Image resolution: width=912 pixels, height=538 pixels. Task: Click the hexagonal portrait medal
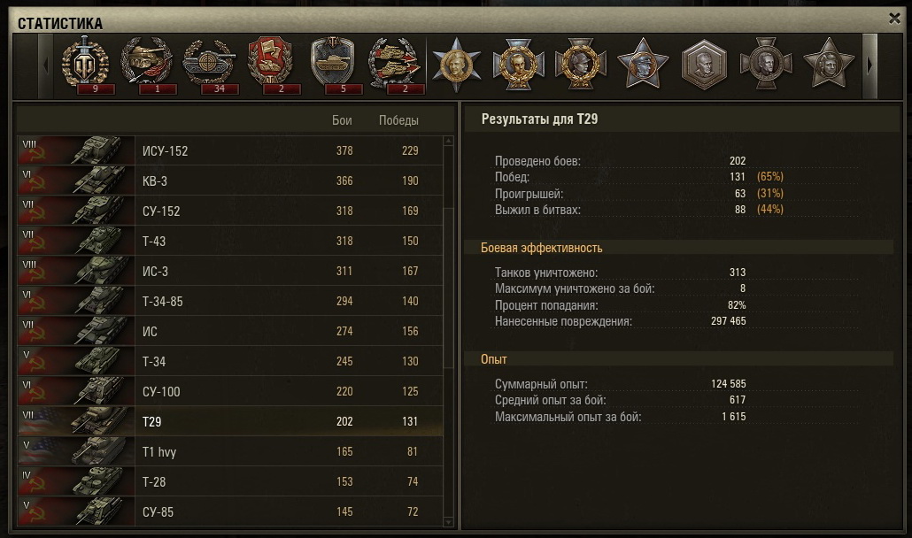pyautogui.click(x=704, y=65)
